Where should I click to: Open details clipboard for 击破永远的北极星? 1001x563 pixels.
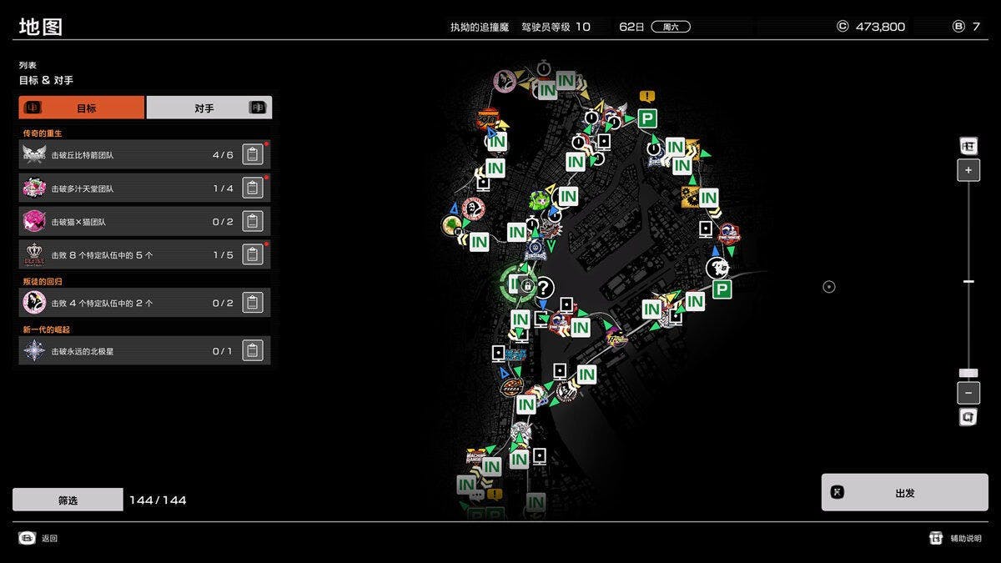pyautogui.click(x=253, y=351)
